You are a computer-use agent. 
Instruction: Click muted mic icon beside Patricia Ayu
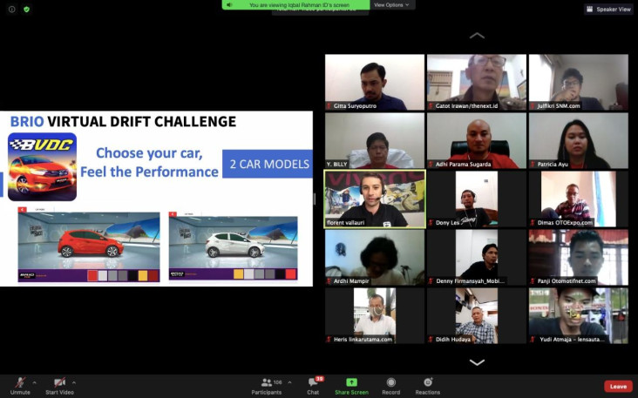pyautogui.click(x=533, y=165)
